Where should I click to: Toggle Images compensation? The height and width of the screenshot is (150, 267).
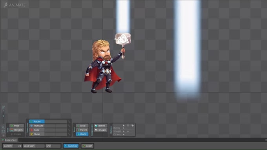coord(100,130)
